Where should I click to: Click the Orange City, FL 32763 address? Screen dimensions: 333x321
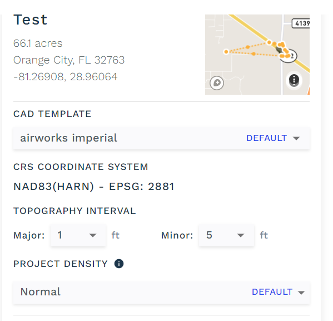[x=69, y=60]
